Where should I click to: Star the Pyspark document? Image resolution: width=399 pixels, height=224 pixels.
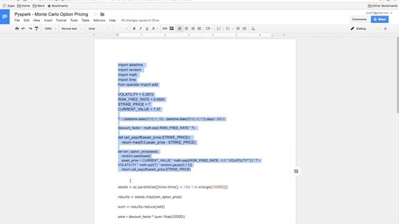pyautogui.click(x=95, y=14)
